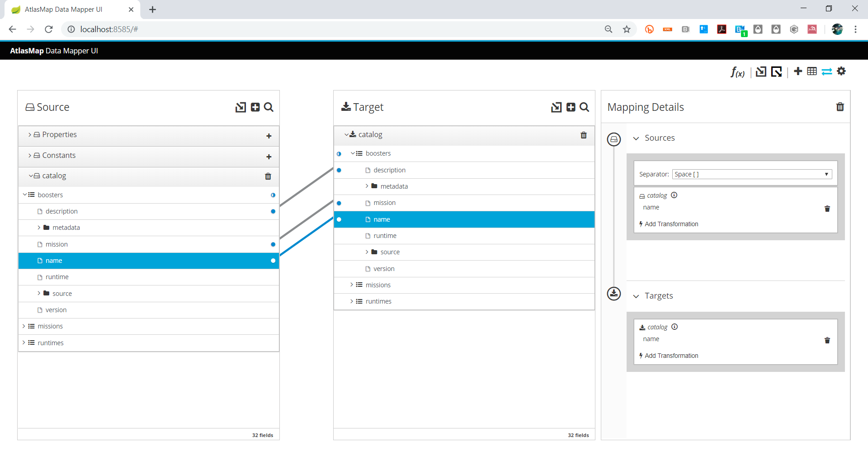Click the blue dot next to target mission

(x=340, y=203)
